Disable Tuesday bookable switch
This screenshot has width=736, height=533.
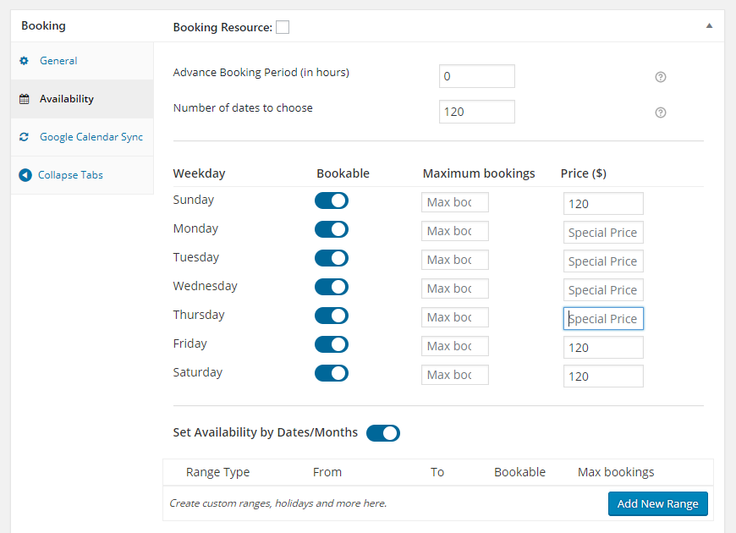(x=332, y=258)
